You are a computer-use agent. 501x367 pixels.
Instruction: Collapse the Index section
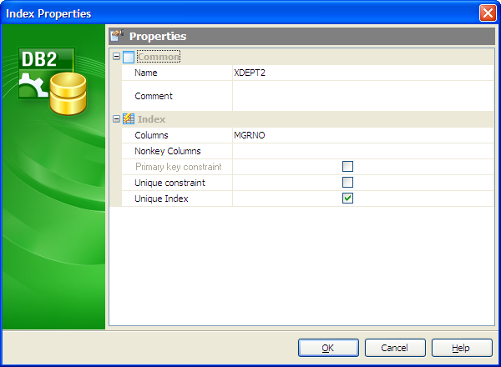pos(116,119)
